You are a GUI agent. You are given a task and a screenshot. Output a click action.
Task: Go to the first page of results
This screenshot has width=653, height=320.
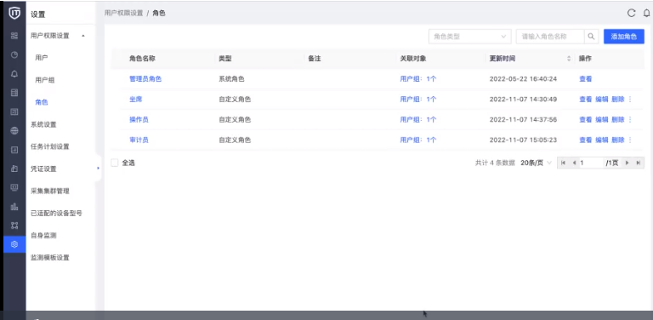tap(563, 163)
